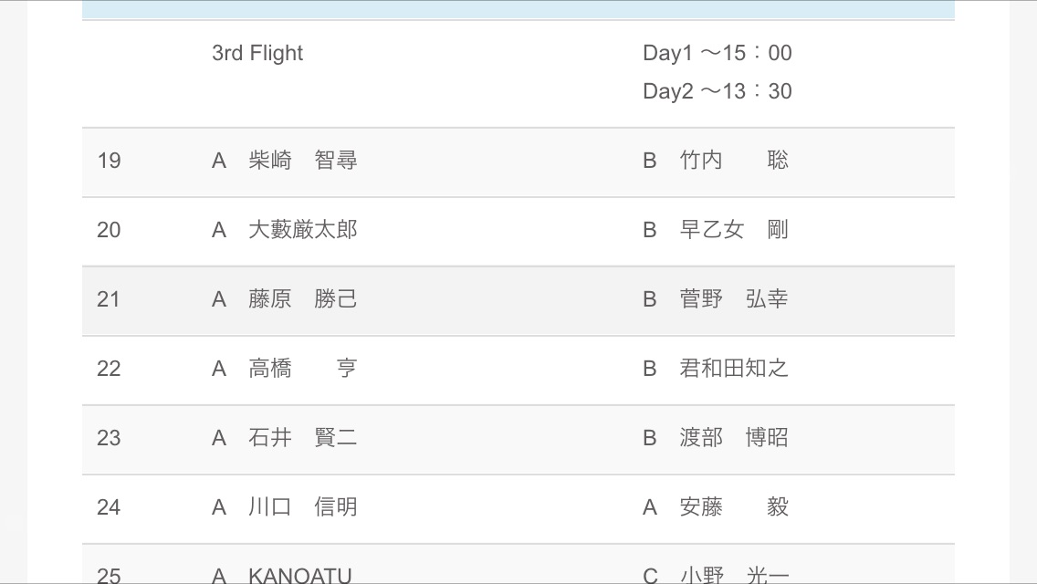Click row number 20

coord(109,231)
